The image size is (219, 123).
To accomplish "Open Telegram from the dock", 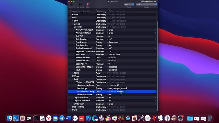I will click(x=62, y=118).
